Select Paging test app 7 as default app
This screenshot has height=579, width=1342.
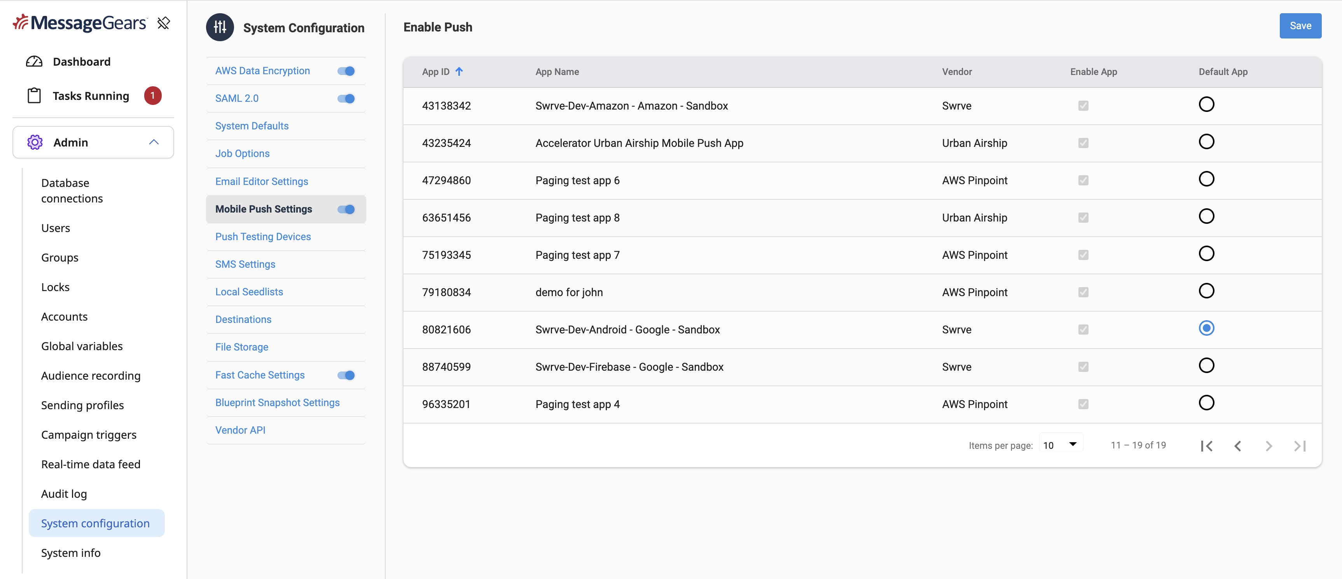tap(1206, 254)
